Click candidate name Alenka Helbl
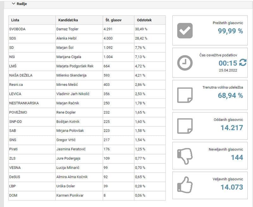 point(67,38)
